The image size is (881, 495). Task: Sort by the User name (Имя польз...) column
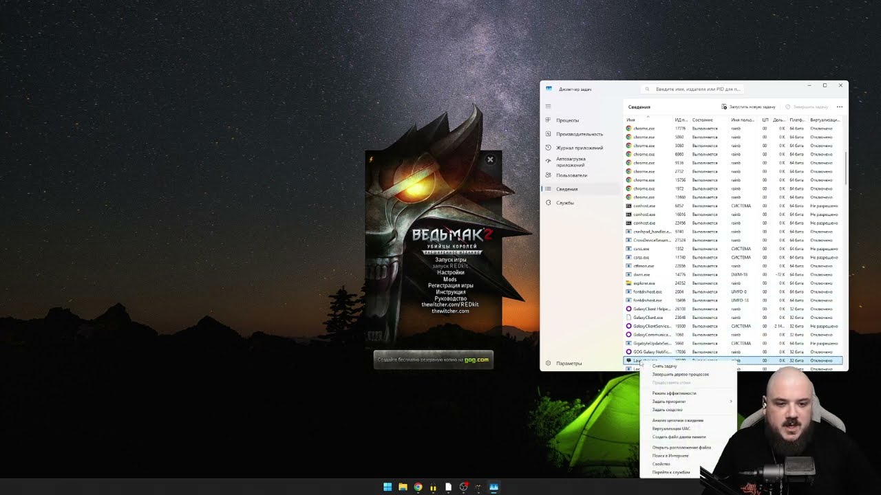[743, 120]
